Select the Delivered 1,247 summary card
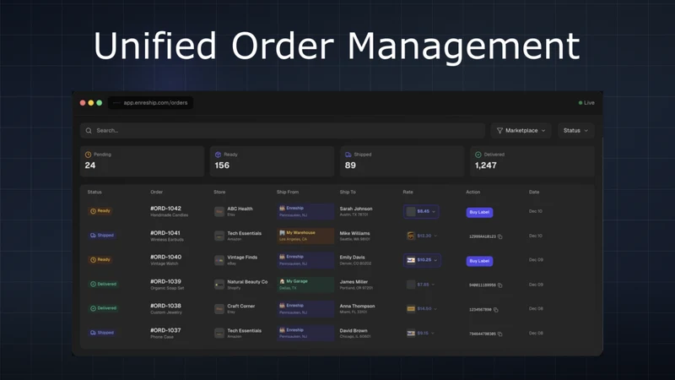675x380 pixels. [x=532, y=161]
